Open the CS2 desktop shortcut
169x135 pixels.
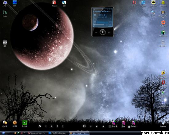point(64,4)
